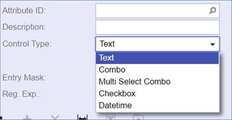Use the upload icon in grid toolbar
Viewport: 232px width, 120px height.
[x=138, y=117]
